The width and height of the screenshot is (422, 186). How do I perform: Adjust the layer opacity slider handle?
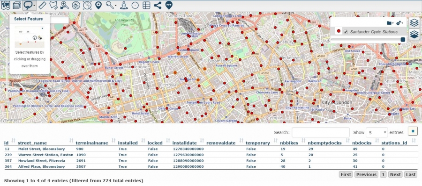tap(403, 39)
